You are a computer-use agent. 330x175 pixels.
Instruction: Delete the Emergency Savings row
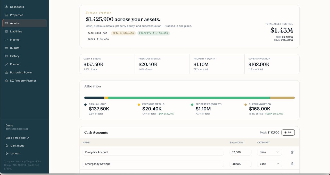[292, 164]
